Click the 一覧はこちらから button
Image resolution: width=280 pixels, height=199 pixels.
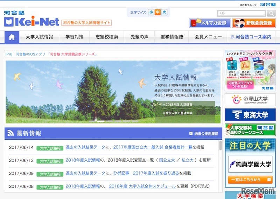[250, 180]
